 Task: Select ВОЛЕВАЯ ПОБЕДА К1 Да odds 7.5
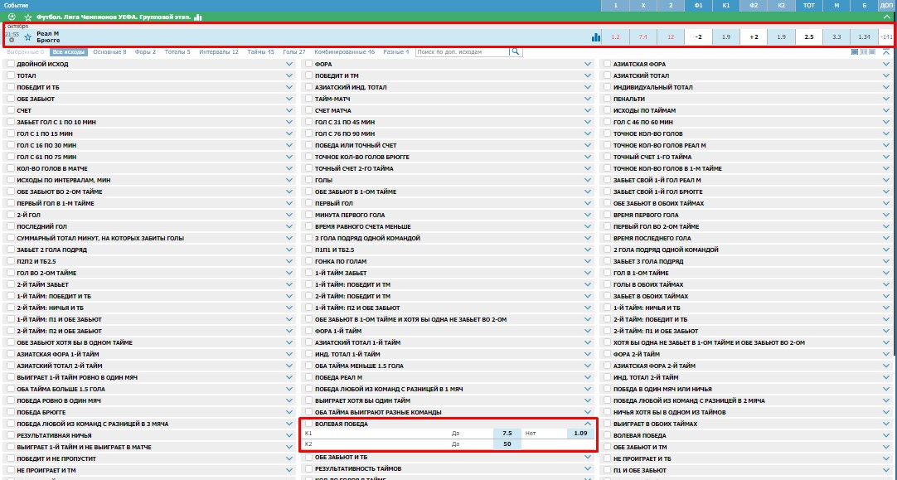[507, 433]
